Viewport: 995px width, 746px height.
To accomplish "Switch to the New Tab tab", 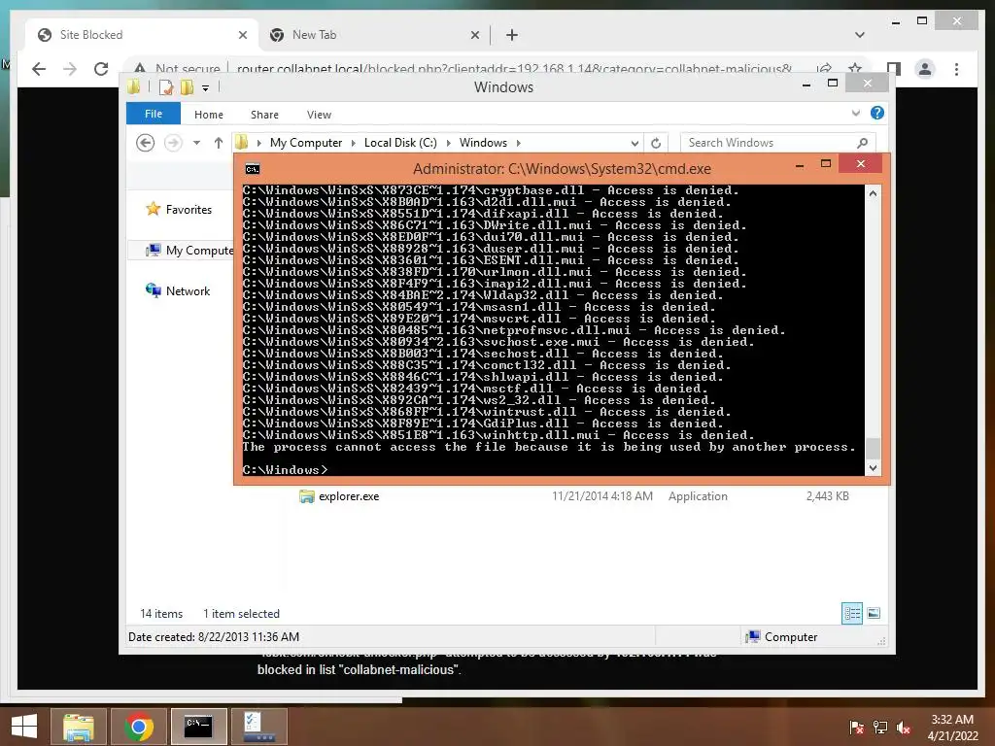I will click(x=374, y=35).
